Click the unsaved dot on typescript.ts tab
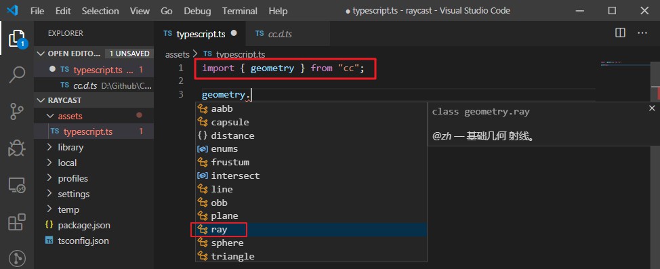This screenshot has width=660, height=269. tap(234, 33)
